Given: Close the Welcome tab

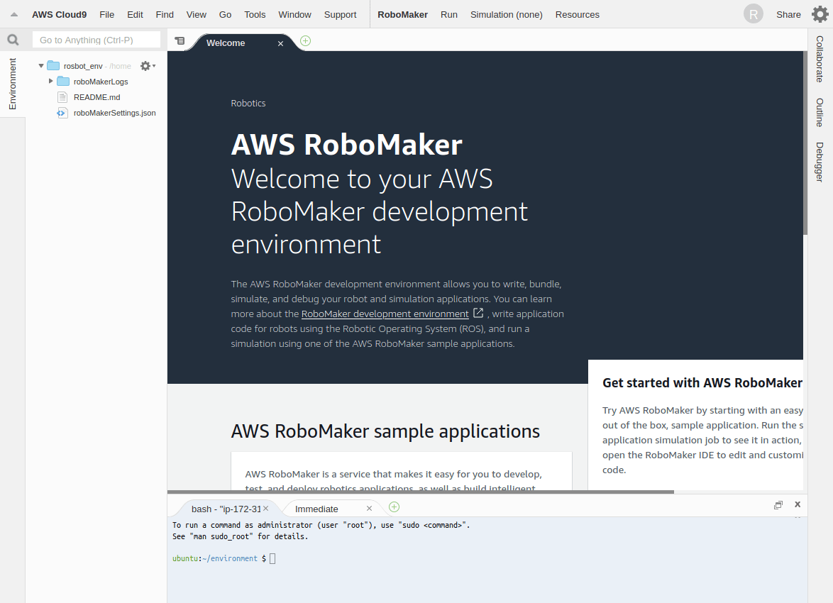Looking at the screenshot, I should click(280, 43).
